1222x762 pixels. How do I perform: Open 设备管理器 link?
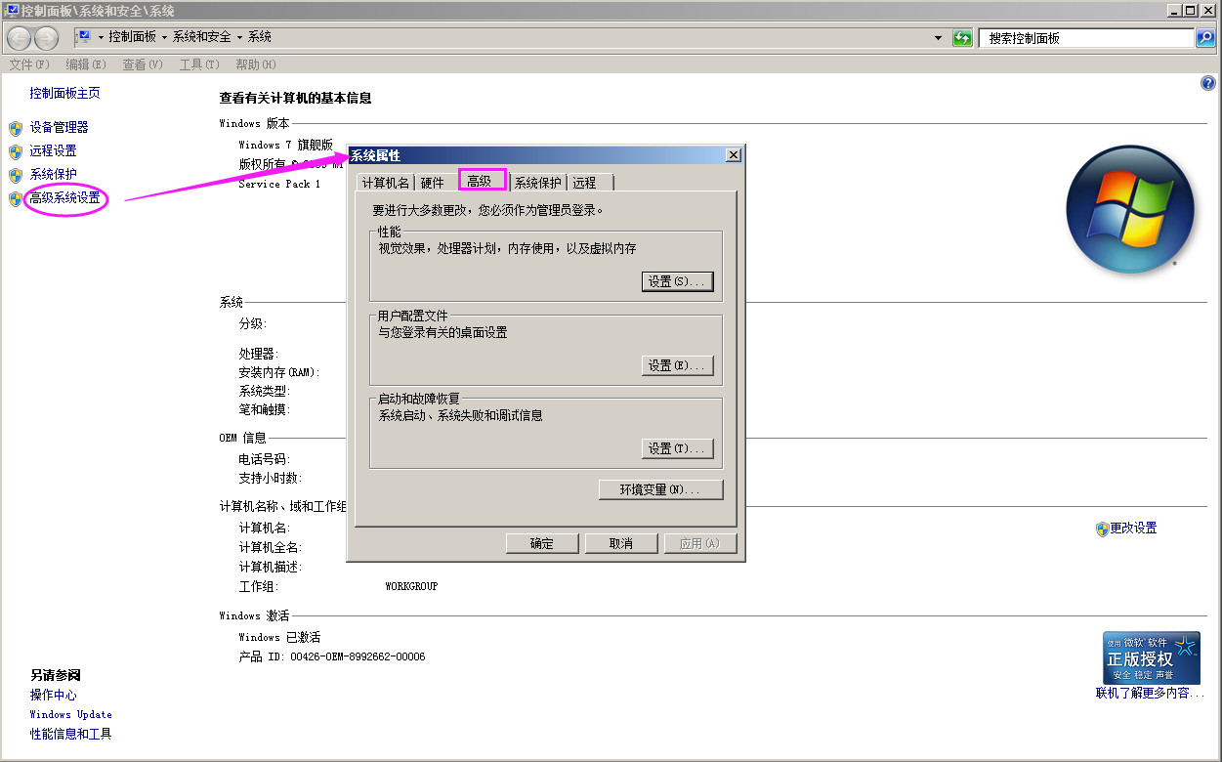coord(59,128)
